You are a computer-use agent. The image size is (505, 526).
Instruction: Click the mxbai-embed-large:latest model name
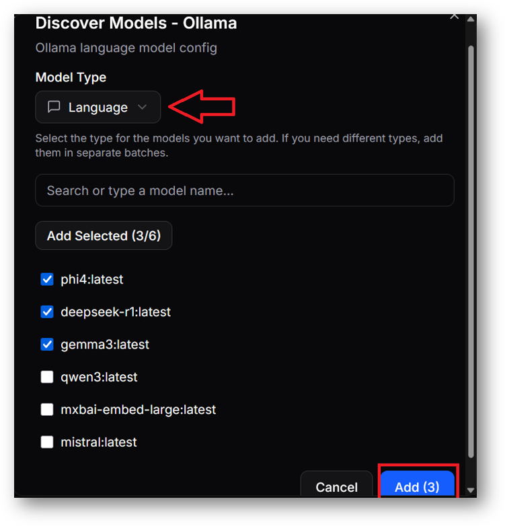pyautogui.click(x=138, y=410)
